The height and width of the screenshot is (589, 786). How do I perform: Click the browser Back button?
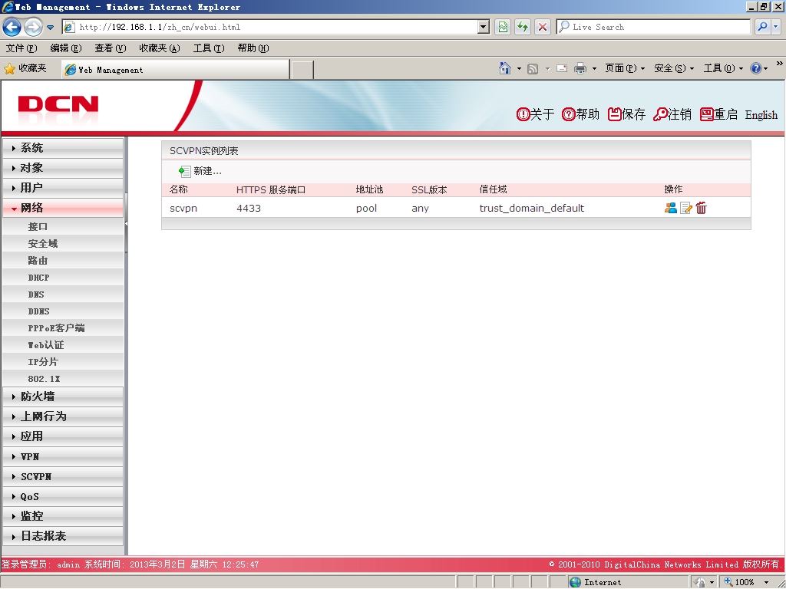[x=12, y=27]
